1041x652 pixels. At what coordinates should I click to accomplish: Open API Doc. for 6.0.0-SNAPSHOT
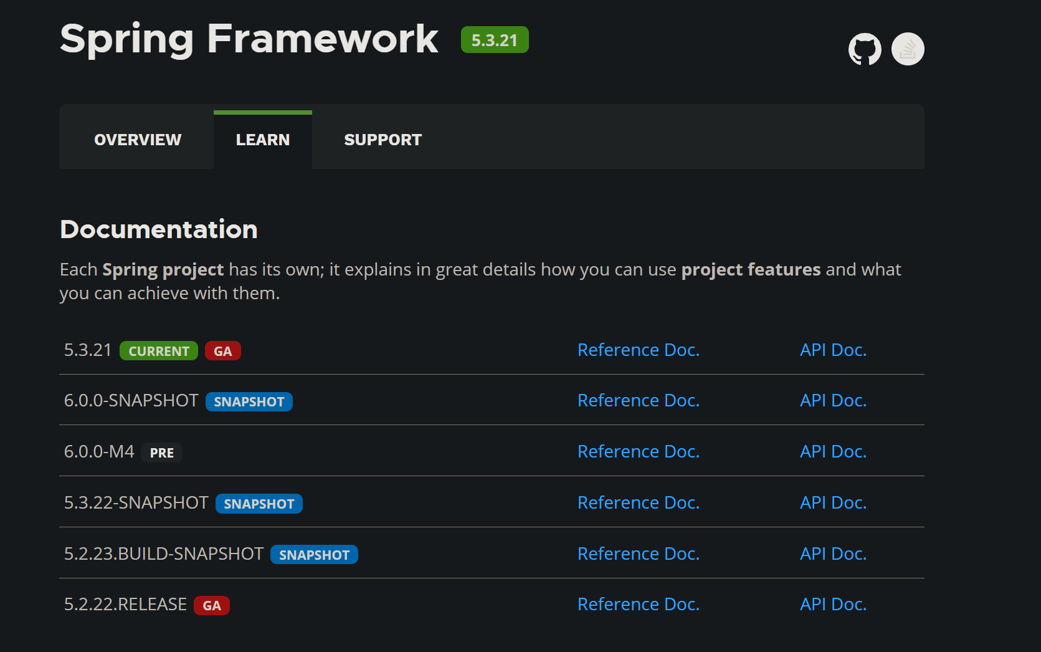pos(833,400)
